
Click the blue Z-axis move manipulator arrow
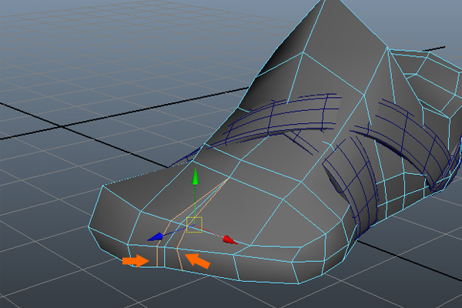pyautogui.click(x=156, y=237)
